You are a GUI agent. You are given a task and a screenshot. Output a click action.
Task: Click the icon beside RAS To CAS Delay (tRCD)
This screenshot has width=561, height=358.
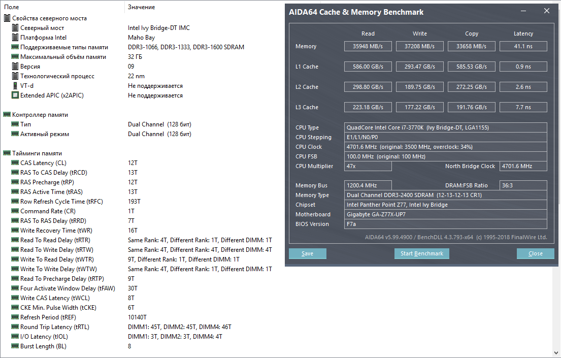[15, 173]
